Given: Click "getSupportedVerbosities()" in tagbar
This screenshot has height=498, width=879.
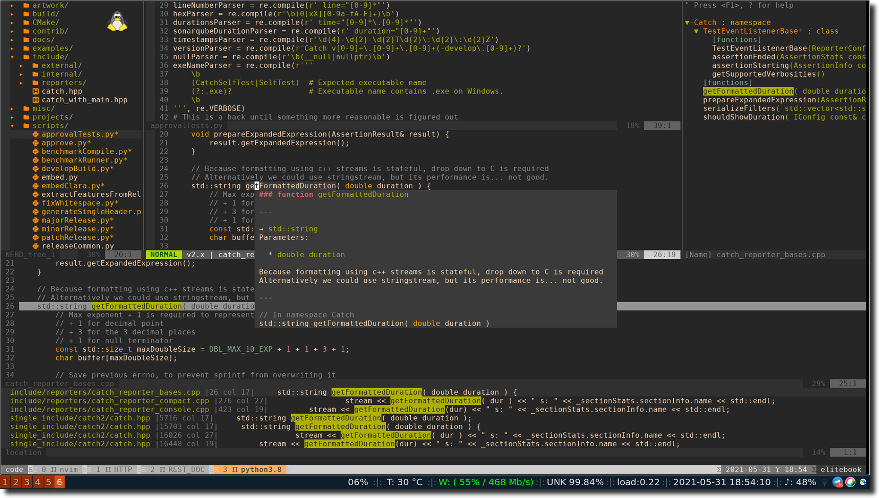Looking at the screenshot, I should [768, 74].
